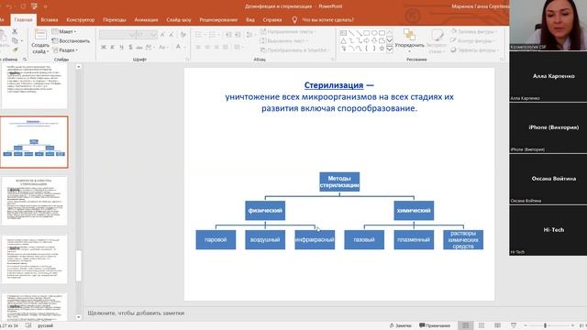Cut selection with the scissors icon
The width and height of the screenshot is (587, 330).
[x=15, y=32]
